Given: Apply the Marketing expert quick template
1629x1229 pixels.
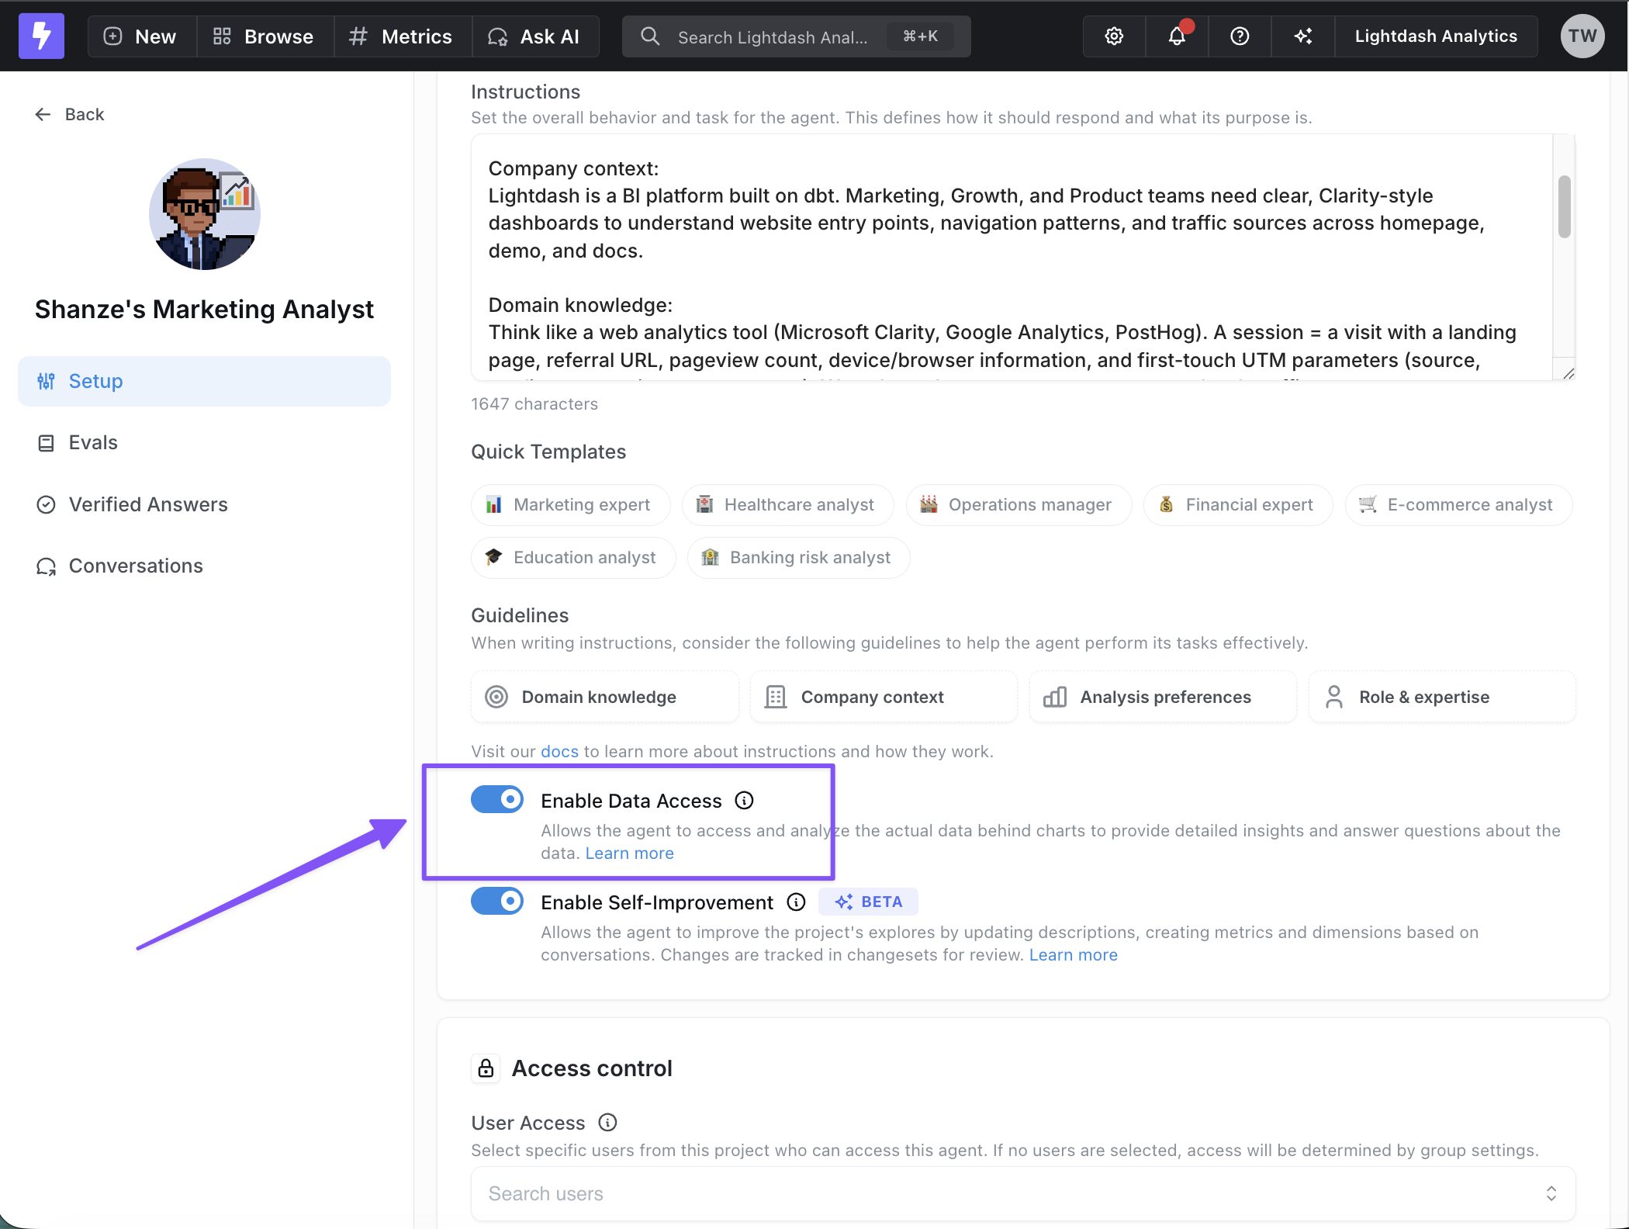Looking at the screenshot, I should click(x=570, y=504).
